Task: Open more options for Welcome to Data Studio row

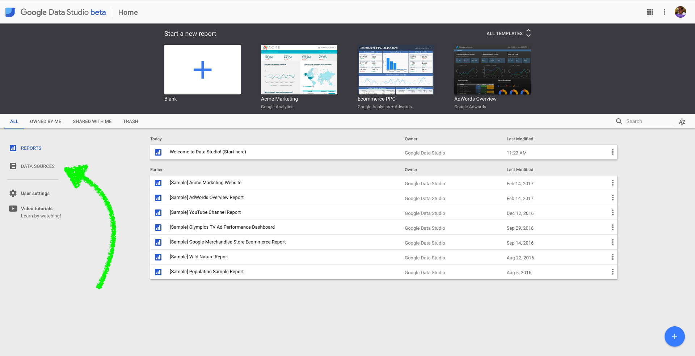Action: point(613,152)
